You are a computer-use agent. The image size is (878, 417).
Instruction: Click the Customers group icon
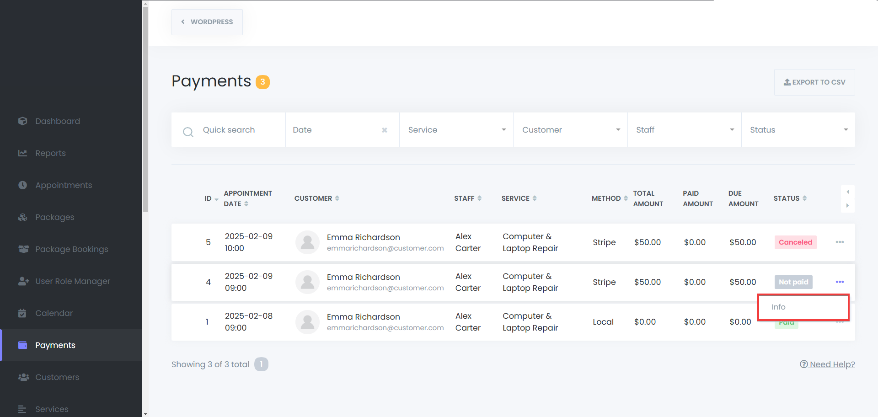click(x=23, y=377)
